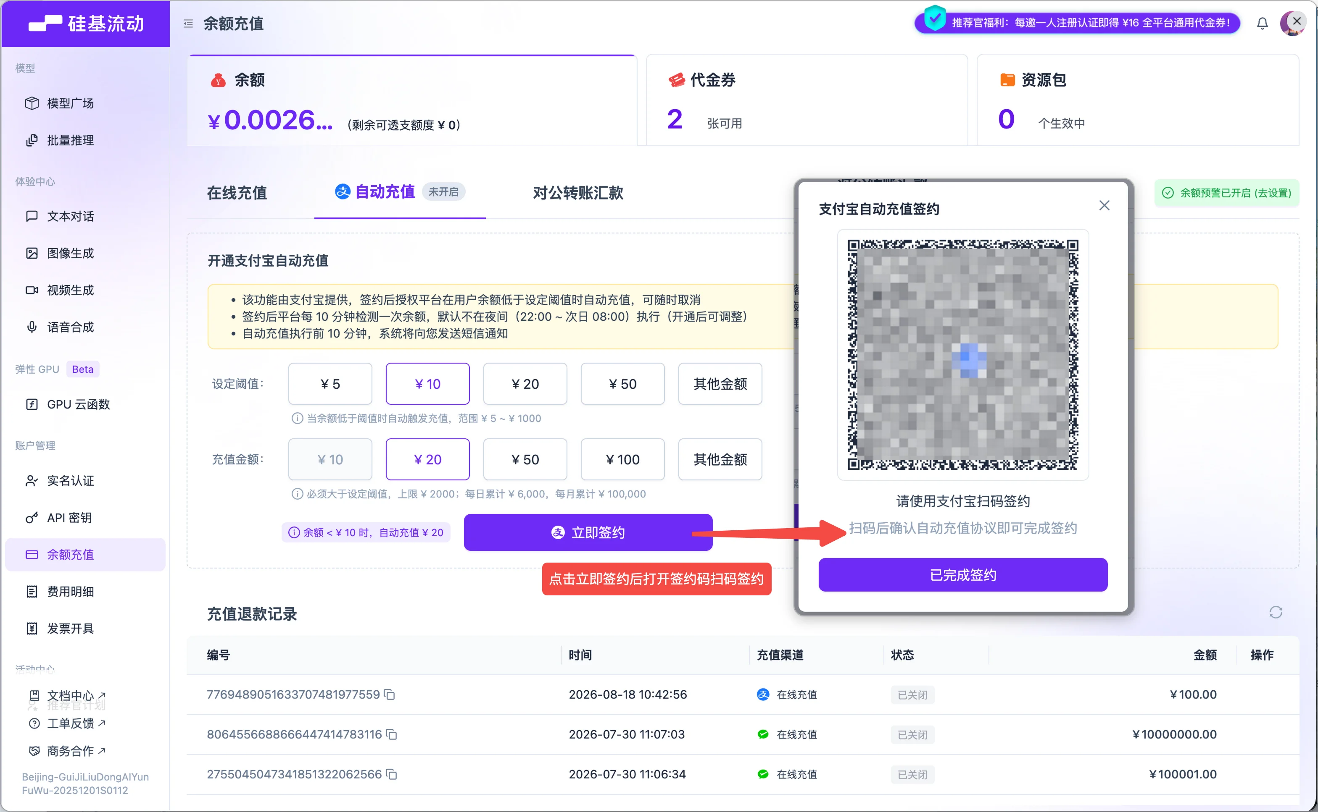The height and width of the screenshot is (812, 1318).
Task: Click the 图像生成 picture icon
Action: (x=32, y=253)
